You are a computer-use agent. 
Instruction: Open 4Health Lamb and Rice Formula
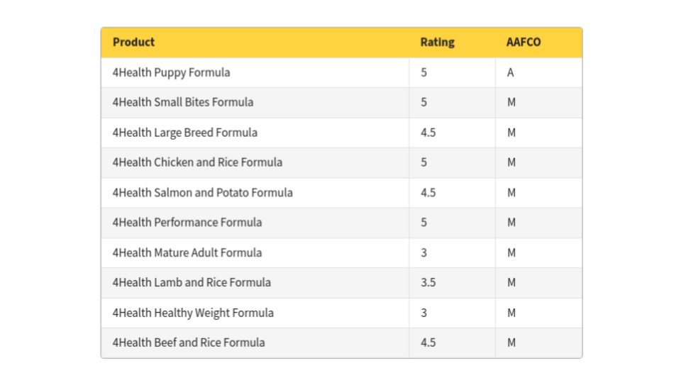click(192, 283)
